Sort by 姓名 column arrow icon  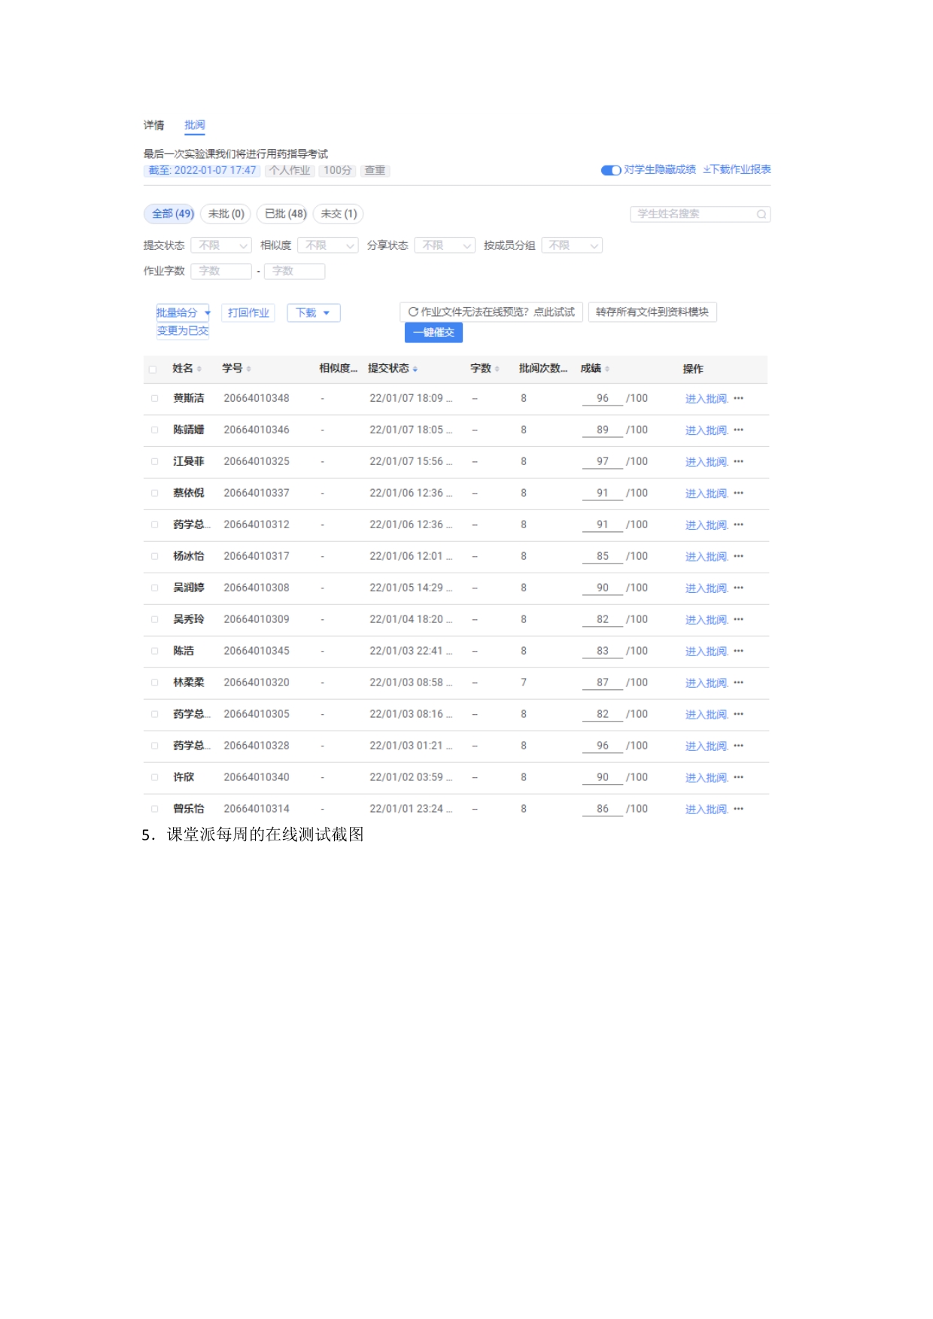tap(199, 369)
